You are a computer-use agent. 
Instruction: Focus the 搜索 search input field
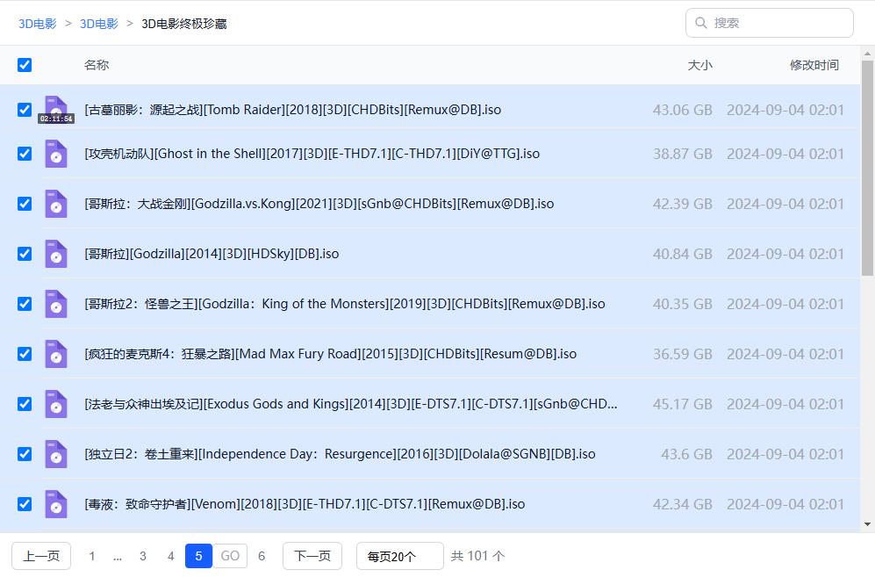777,23
